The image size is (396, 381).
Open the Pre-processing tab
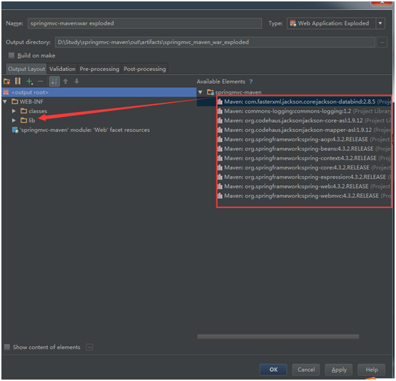point(99,69)
